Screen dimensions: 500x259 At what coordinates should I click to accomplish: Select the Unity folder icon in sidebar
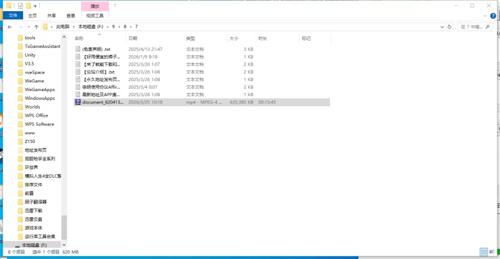(x=21, y=55)
